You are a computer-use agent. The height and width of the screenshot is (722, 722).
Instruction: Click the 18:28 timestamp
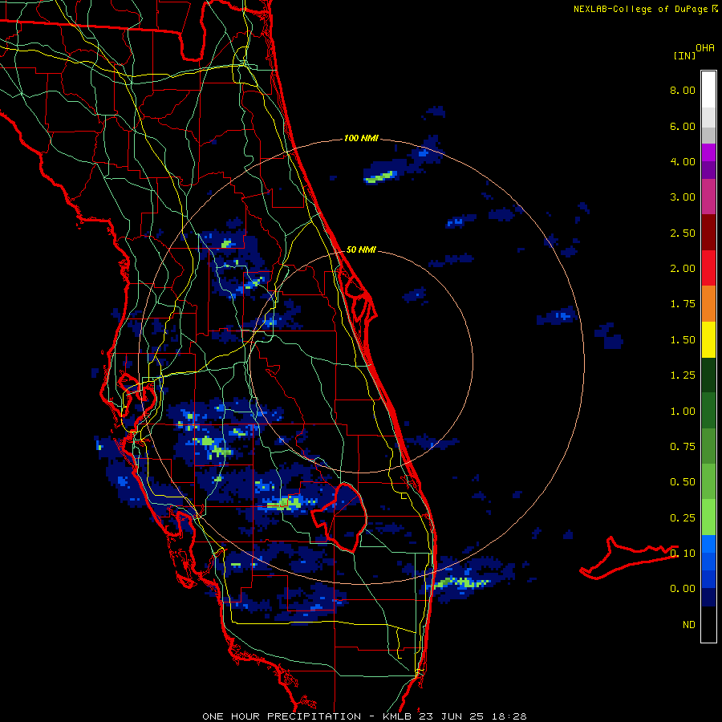(509, 716)
